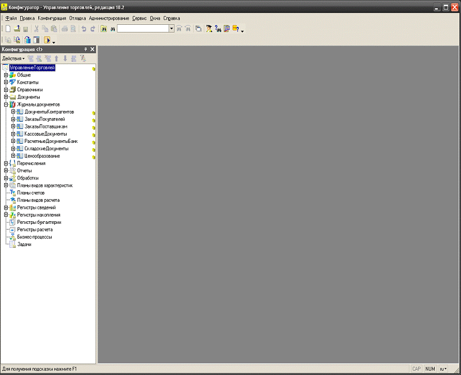Select the Регистры бухгалтерии item

click(39, 222)
